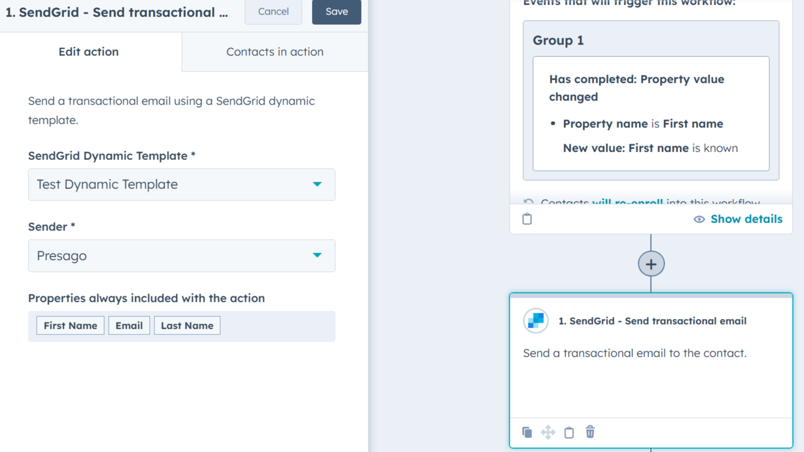Select the Edit action tab
Viewport: 804px width, 452px height.
pyautogui.click(x=89, y=52)
